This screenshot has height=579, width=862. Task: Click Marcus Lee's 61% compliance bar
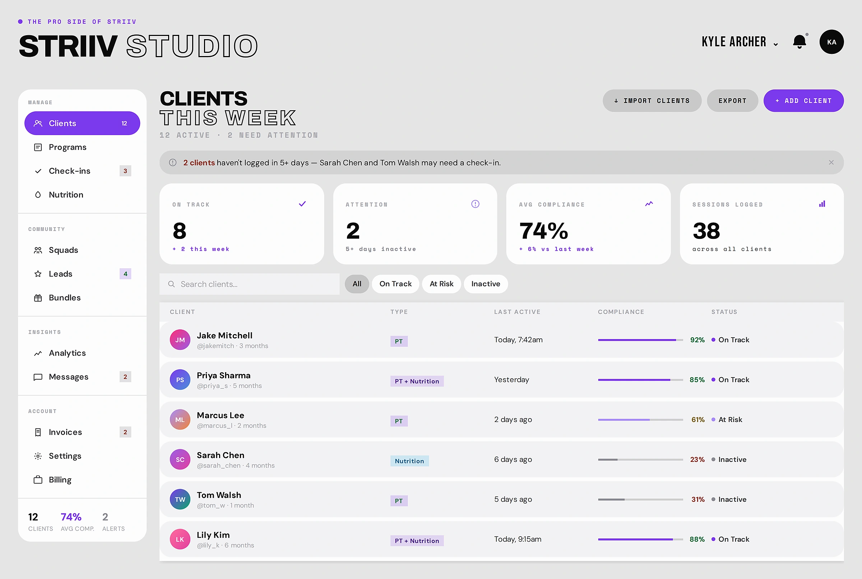[640, 420]
